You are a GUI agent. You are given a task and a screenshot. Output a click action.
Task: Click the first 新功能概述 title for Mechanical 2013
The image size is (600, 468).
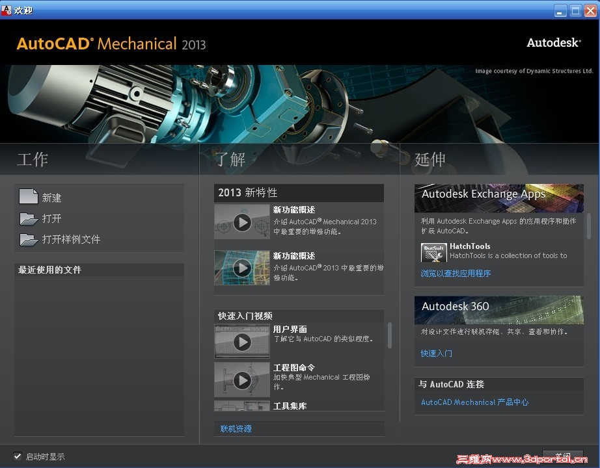[294, 209]
